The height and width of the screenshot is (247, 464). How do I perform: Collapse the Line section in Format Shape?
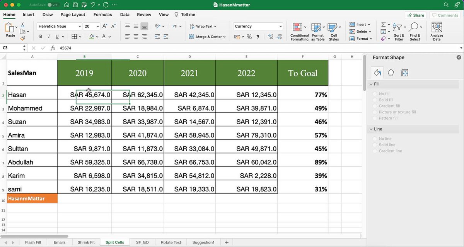click(x=371, y=129)
